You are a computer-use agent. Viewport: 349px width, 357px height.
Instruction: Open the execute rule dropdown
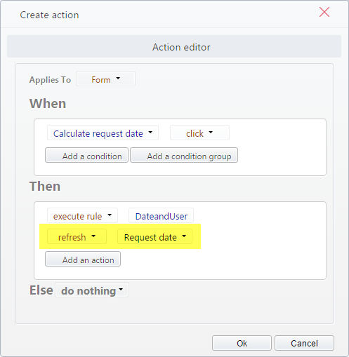[82, 215]
